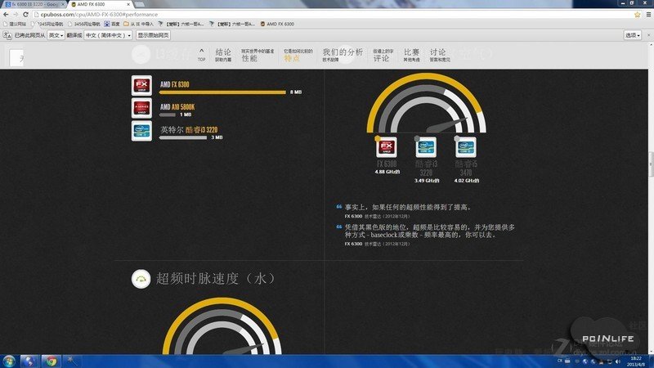The image size is (654, 368).
Task: Click the cpuboss.com address bar
Action: 332,15
